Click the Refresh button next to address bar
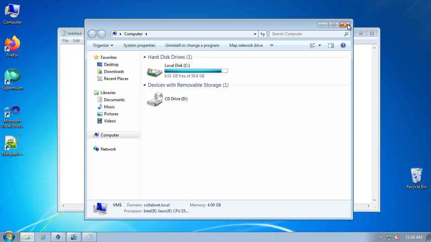The image size is (431, 242). point(263,34)
